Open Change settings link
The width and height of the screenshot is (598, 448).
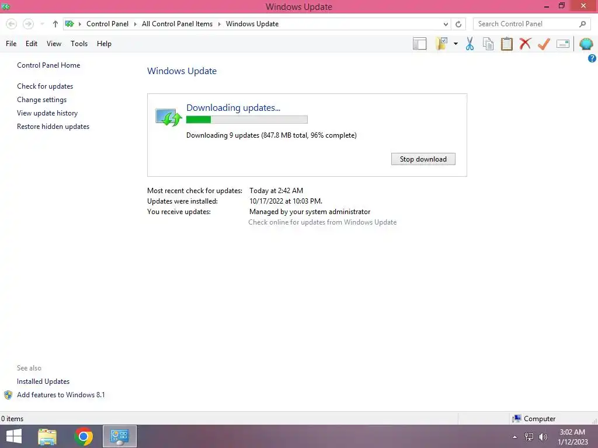[x=41, y=100]
